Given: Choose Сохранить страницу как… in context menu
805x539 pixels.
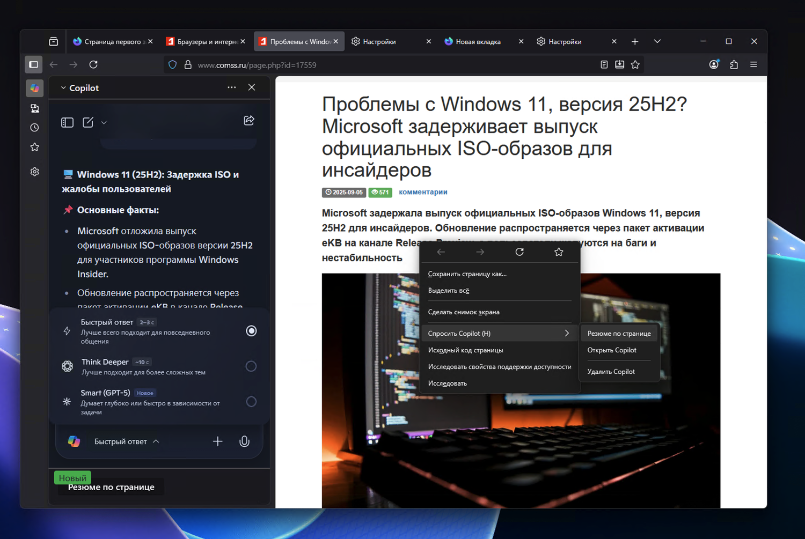Looking at the screenshot, I should (x=500, y=274).
